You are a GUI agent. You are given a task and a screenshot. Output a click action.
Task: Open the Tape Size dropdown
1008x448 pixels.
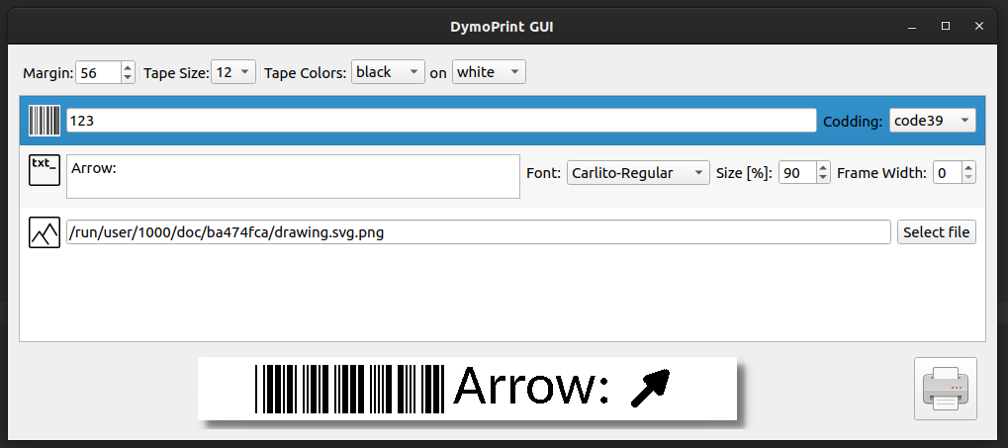pyautogui.click(x=233, y=72)
